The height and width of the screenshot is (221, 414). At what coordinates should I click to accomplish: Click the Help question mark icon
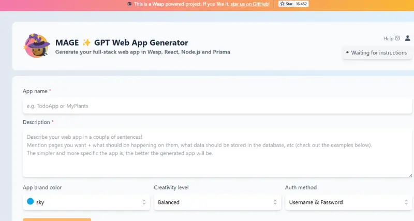click(397, 38)
